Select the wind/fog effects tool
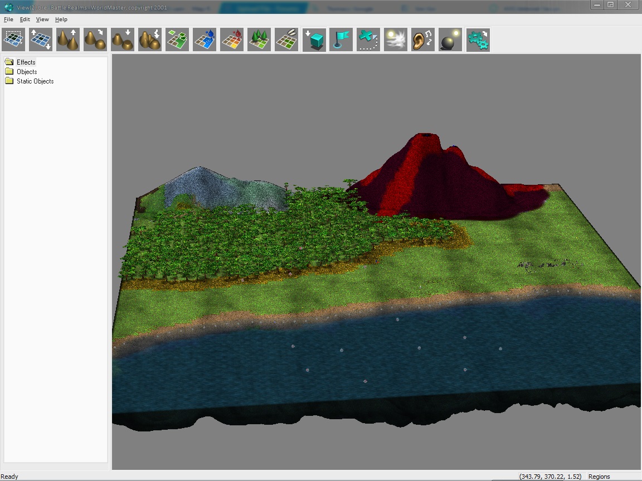 tap(396, 40)
